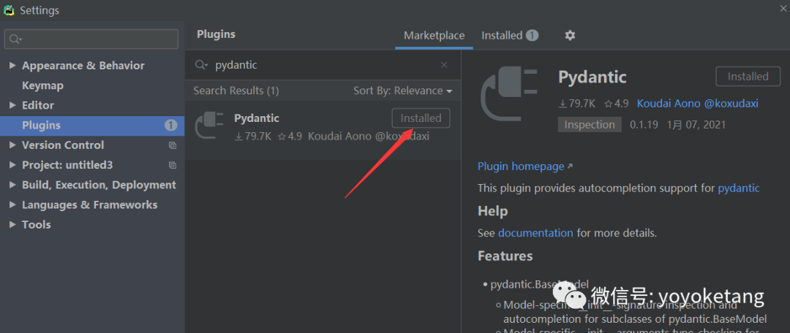The image size is (790, 333).
Task: Click the Pydantic plugin icon in results
Action: (x=209, y=126)
